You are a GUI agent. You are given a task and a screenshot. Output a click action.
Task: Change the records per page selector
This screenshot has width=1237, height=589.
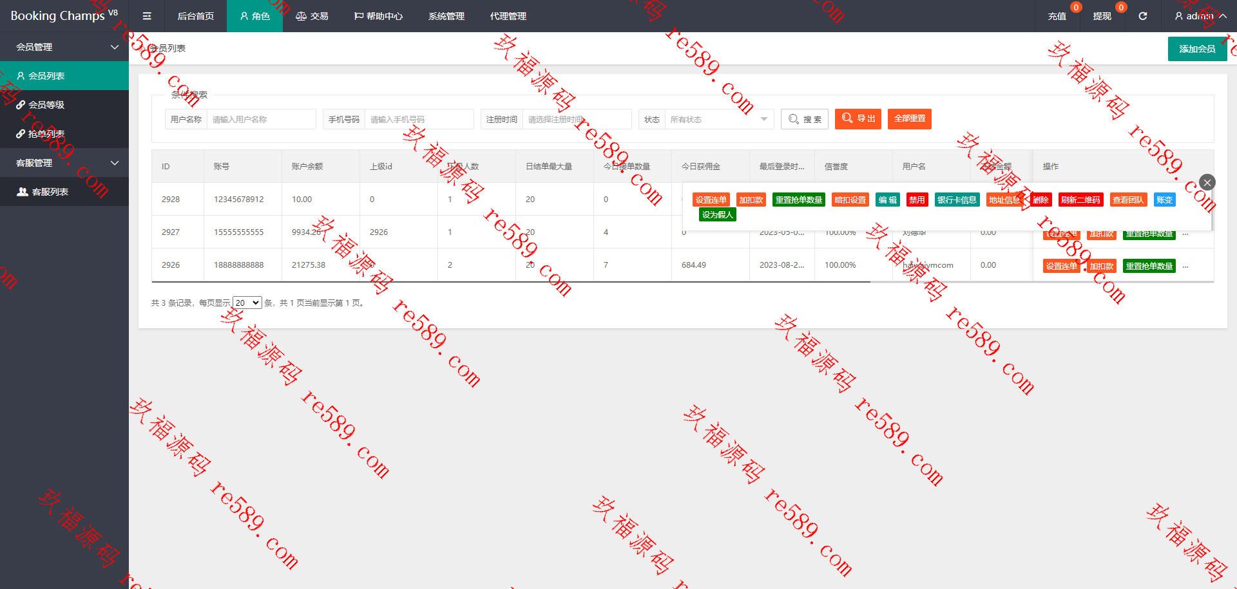pos(247,303)
